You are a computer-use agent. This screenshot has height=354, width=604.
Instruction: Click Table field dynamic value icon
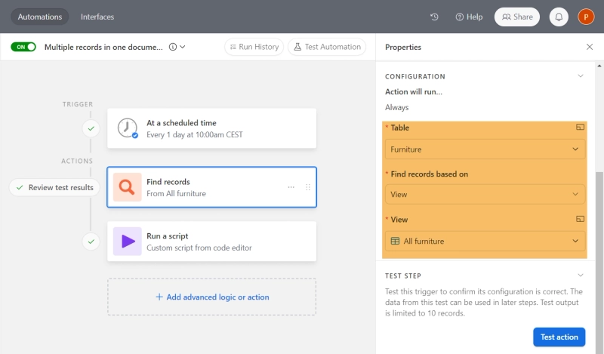pos(580,127)
